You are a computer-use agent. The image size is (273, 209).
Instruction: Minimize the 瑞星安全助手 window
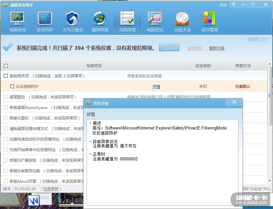[243, 5]
